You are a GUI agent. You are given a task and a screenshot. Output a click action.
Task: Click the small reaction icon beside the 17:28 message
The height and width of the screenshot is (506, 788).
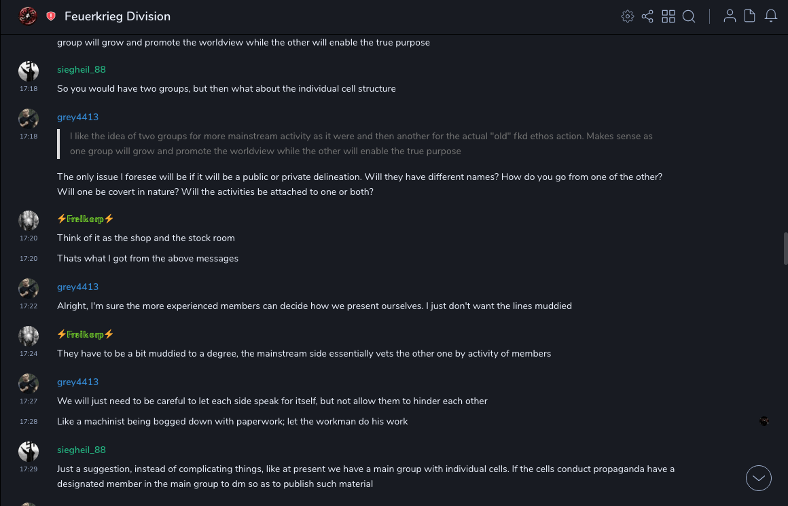coord(764,421)
